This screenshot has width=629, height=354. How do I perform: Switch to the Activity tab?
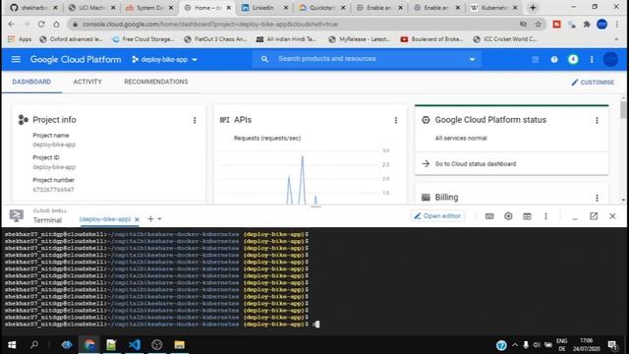[x=87, y=82]
